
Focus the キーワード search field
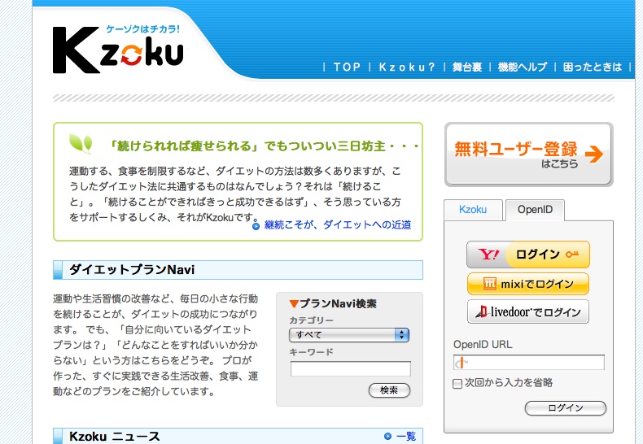point(351,368)
